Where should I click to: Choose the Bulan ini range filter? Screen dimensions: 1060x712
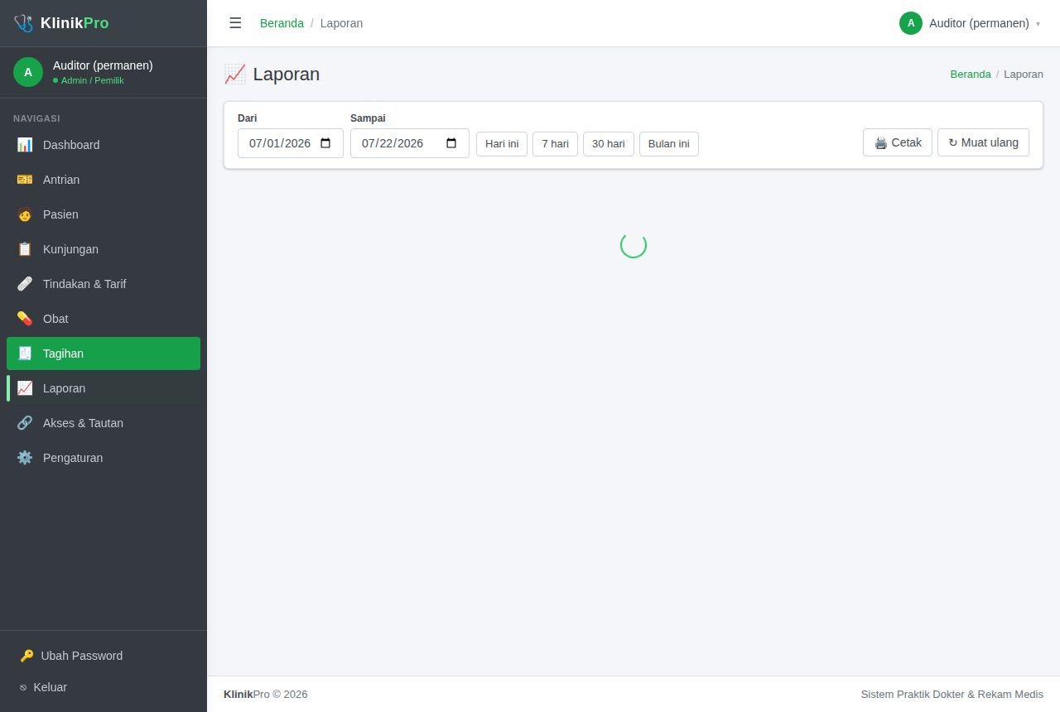coord(669,144)
